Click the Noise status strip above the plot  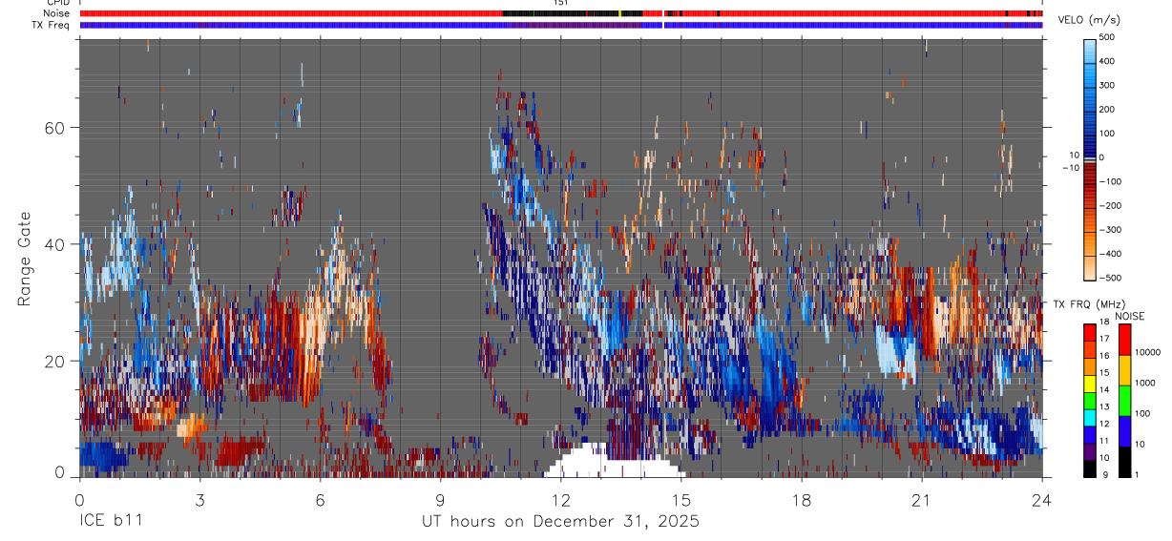[560, 13]
